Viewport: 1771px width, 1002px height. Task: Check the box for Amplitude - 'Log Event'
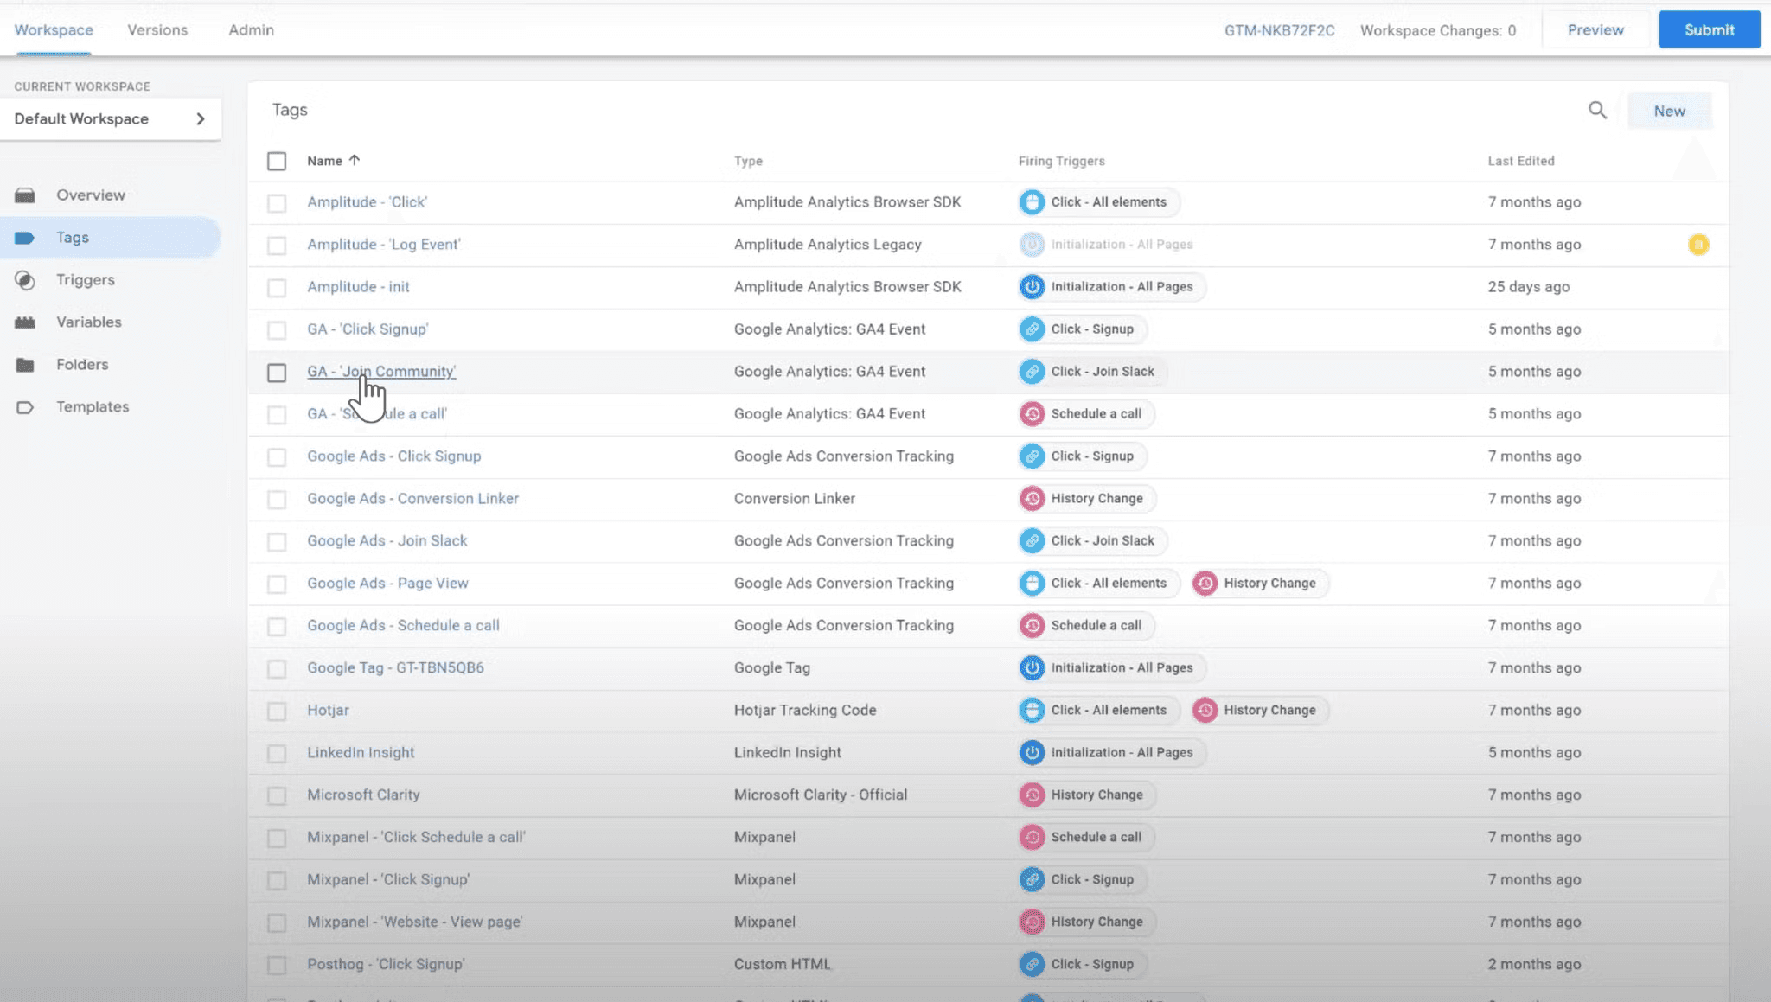277,246
